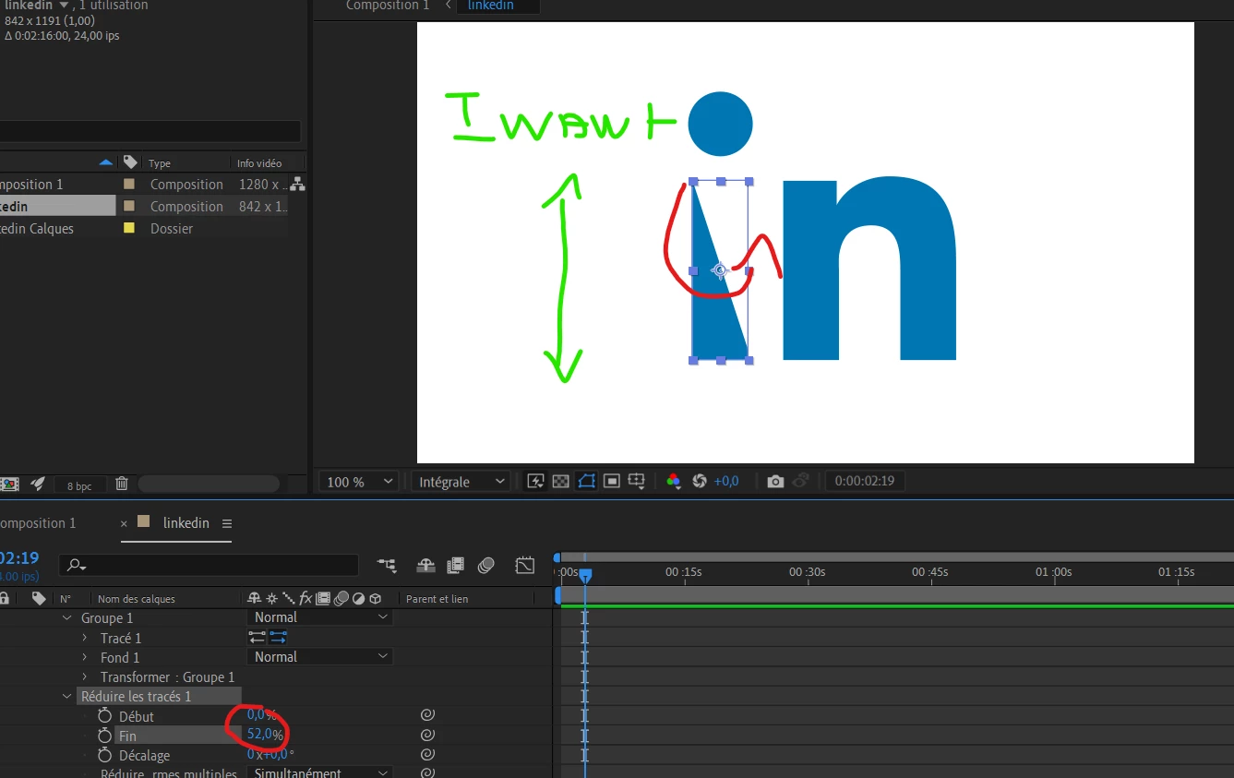Take a snapshot with camera icon
1234x778 pixels.
[775, 482]
